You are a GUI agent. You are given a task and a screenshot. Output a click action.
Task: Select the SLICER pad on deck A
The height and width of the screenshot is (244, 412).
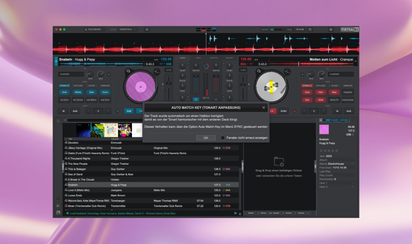click(91, 86)
